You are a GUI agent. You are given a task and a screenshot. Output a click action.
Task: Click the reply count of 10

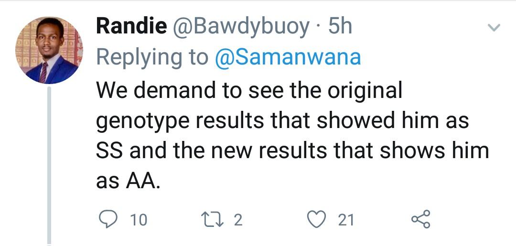click(x=139, y=220)
